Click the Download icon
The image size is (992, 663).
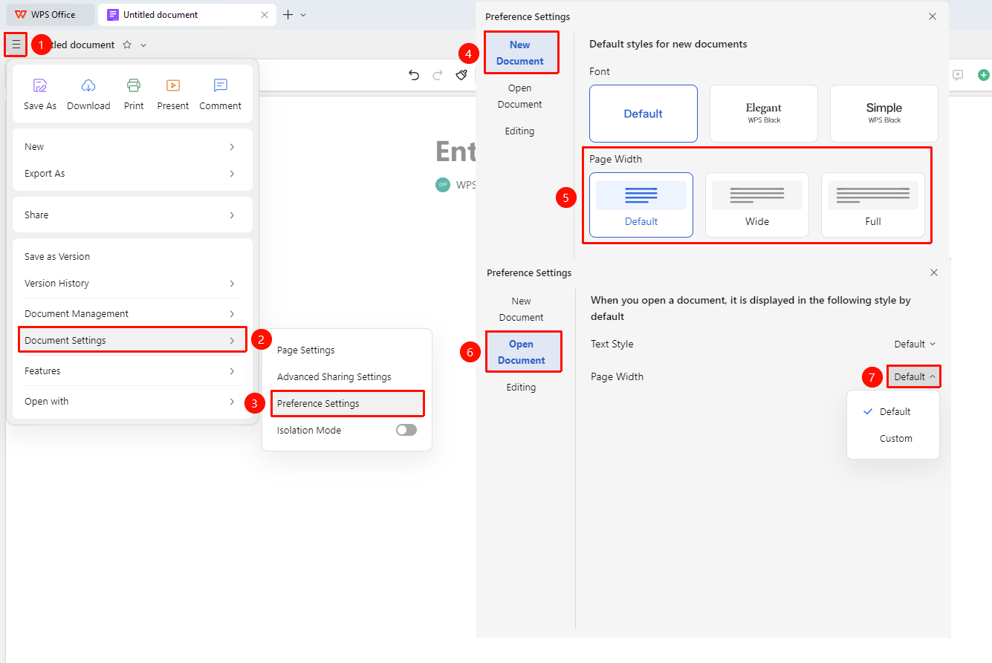point(88,85)
